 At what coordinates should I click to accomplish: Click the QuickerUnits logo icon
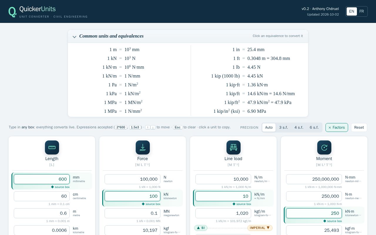click(12, 12)
